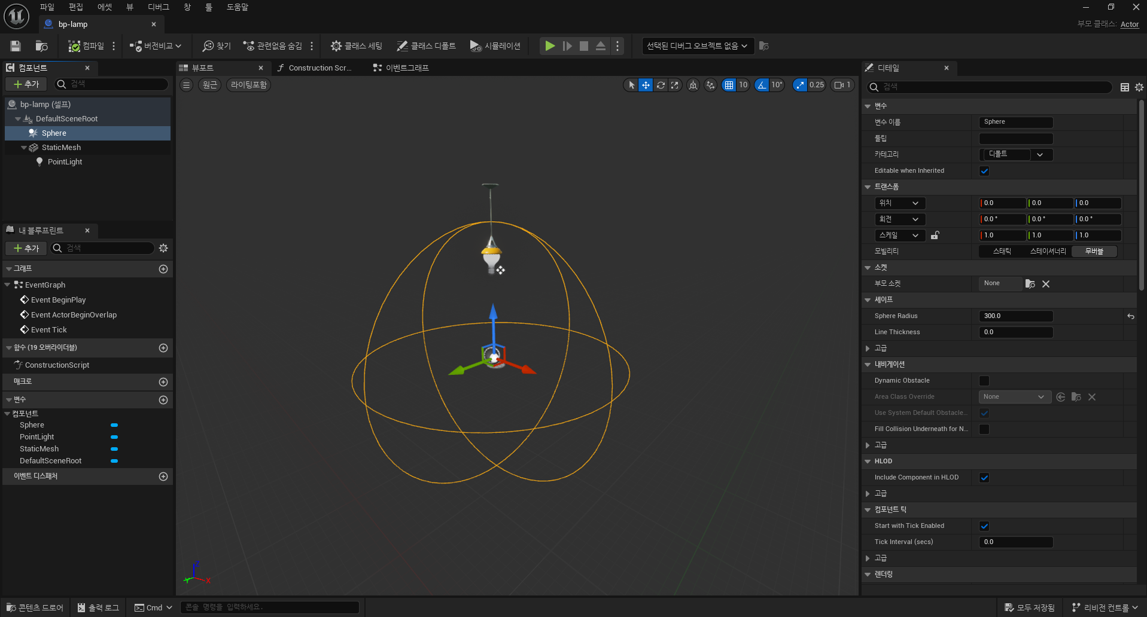Toggle Hide Unrelated (관련없음 숨김)
1147x617 pixels.
click(x=273, y=46)
